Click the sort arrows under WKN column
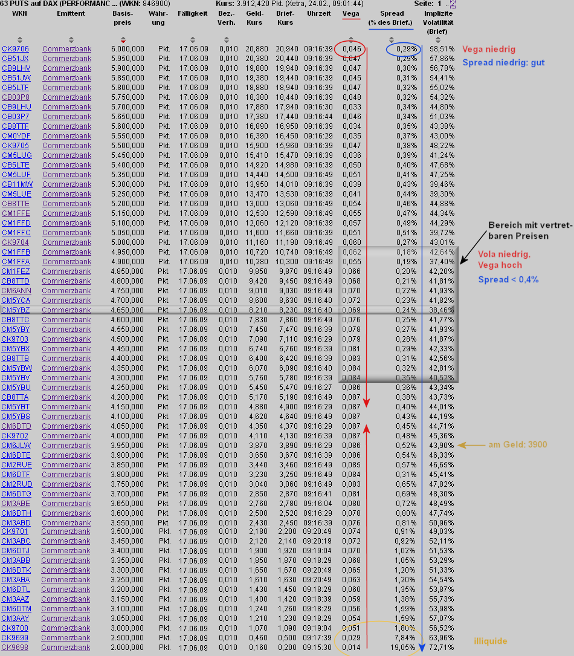The height and width of the screenshot is (656, 574). pos(19,40)
